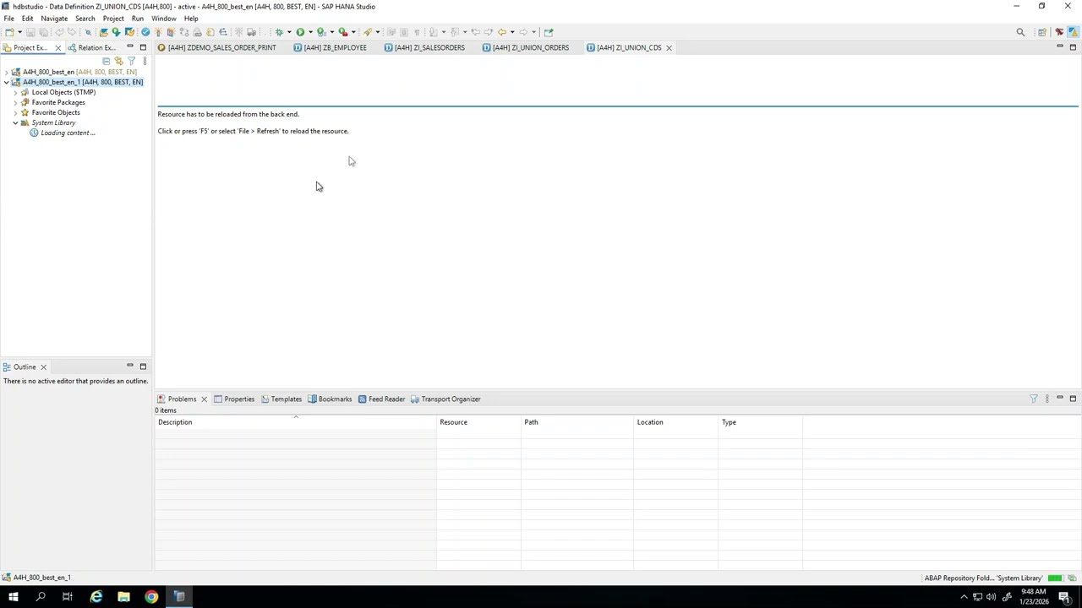This screenshot has height=608, width=1082.
Task: Open the Project menu
Action: click(113, 19)
